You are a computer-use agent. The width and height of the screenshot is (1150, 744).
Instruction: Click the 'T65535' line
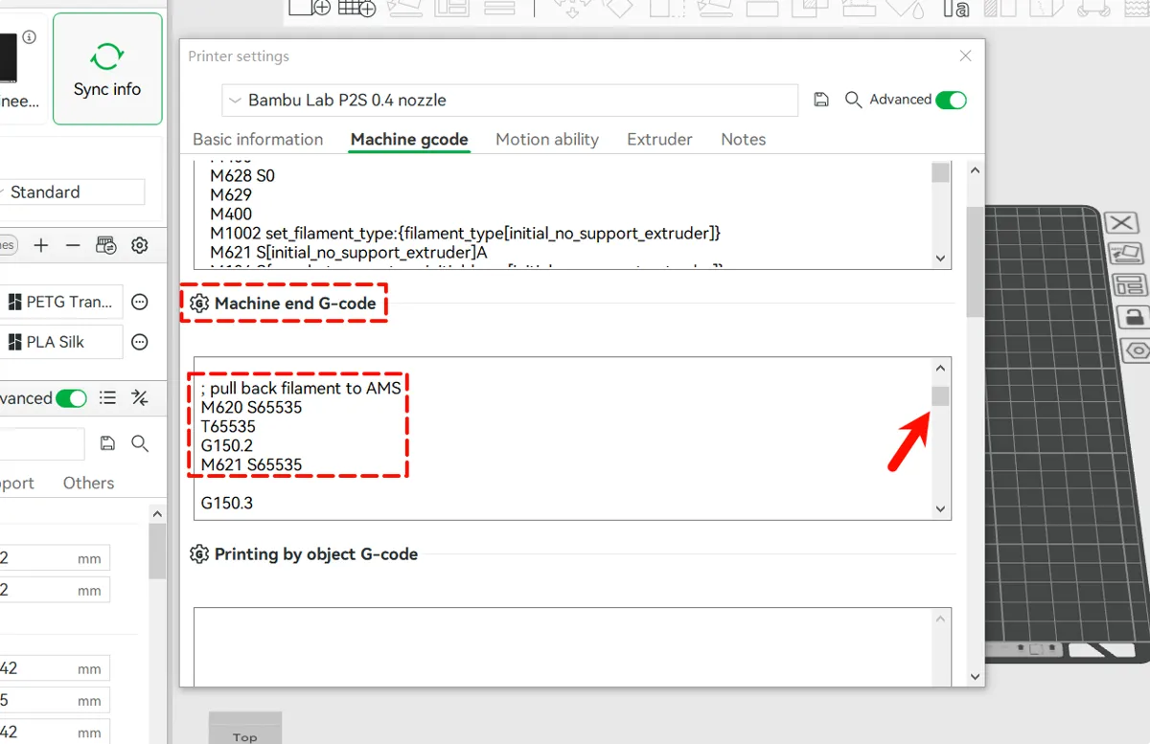[228, 426]
